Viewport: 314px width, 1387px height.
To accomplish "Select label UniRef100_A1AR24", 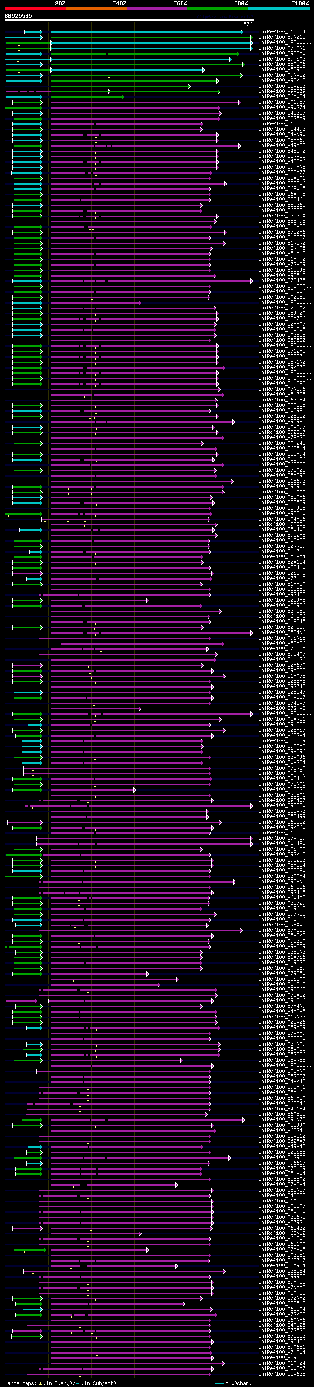I will coord(282,1363).
